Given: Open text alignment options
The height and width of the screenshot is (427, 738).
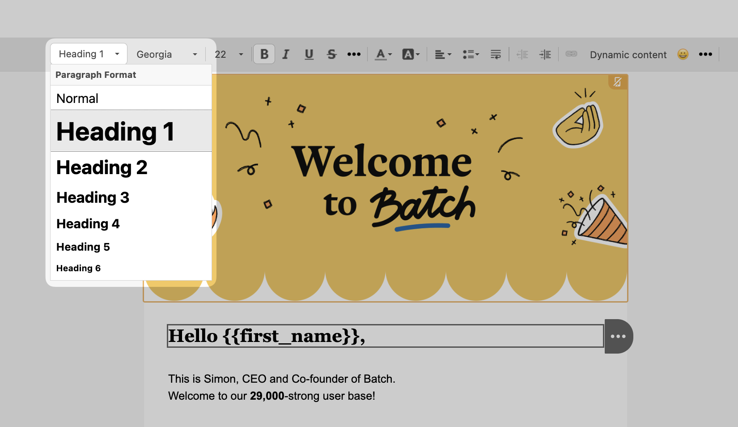Looking at the screenshot, I should (443, 54).
